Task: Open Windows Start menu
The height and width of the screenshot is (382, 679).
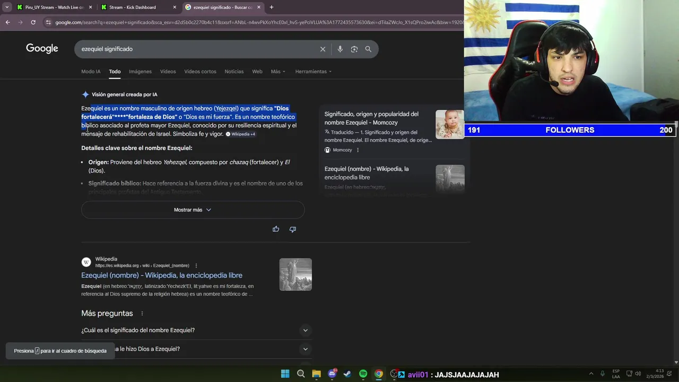Action: tap(285, 374)
